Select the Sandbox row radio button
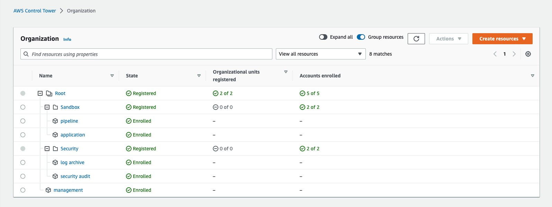Image resolution: width=552 pixels, height=207 pixels. [x=23, y=107]
